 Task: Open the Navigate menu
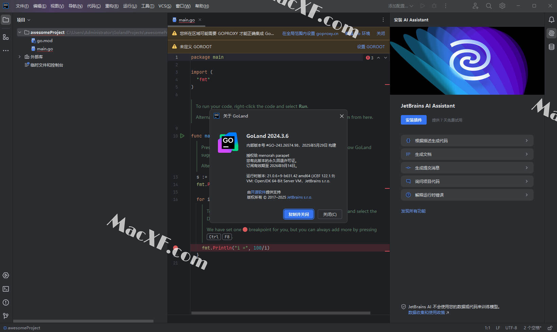click(x=75, y=6)
